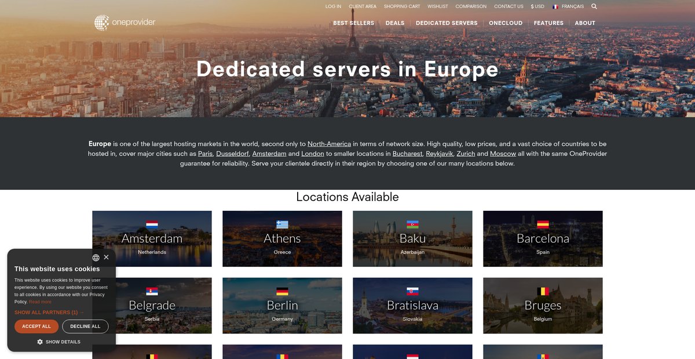Select the Barcelona location card
Image resolution: width=695 pixels, height=359 pixels.
[x=543, y=239]
